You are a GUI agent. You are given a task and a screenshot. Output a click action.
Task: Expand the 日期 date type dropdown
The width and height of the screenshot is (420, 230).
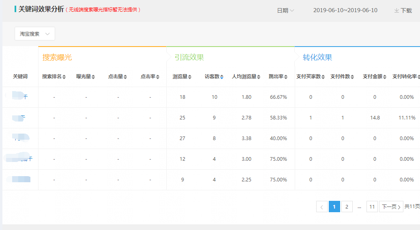(x=285, y=11)
